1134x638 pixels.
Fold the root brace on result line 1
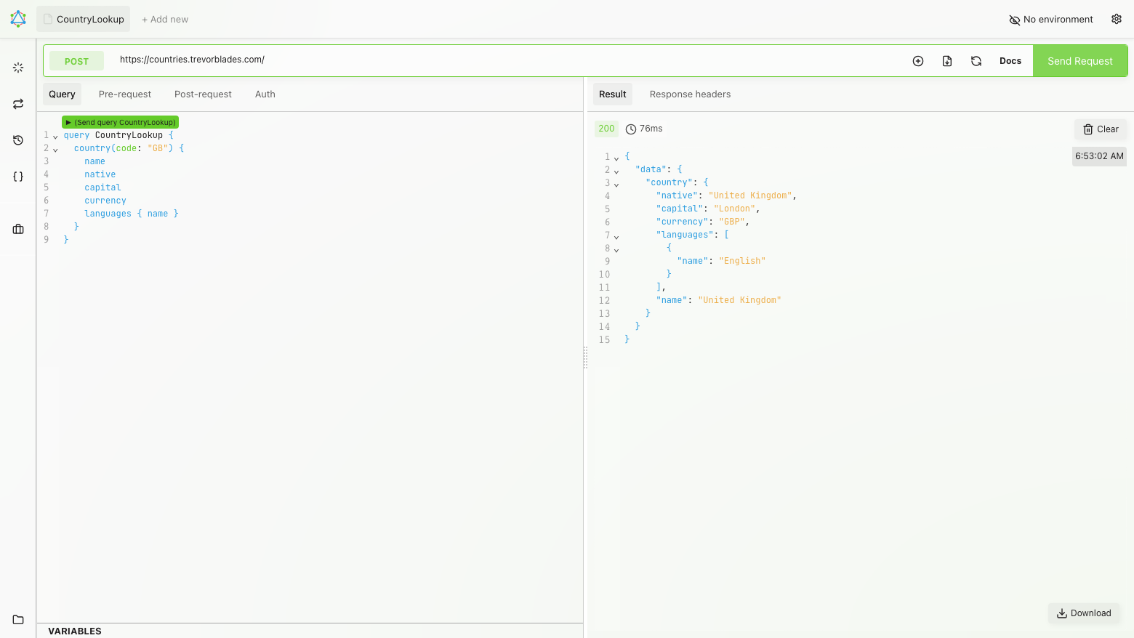point(616,158)
